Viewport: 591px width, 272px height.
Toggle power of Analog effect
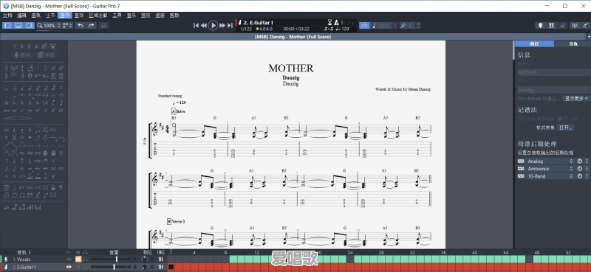[580, 161]
